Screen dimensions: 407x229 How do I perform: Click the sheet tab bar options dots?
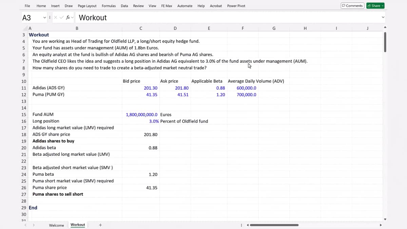click(241, 225)
